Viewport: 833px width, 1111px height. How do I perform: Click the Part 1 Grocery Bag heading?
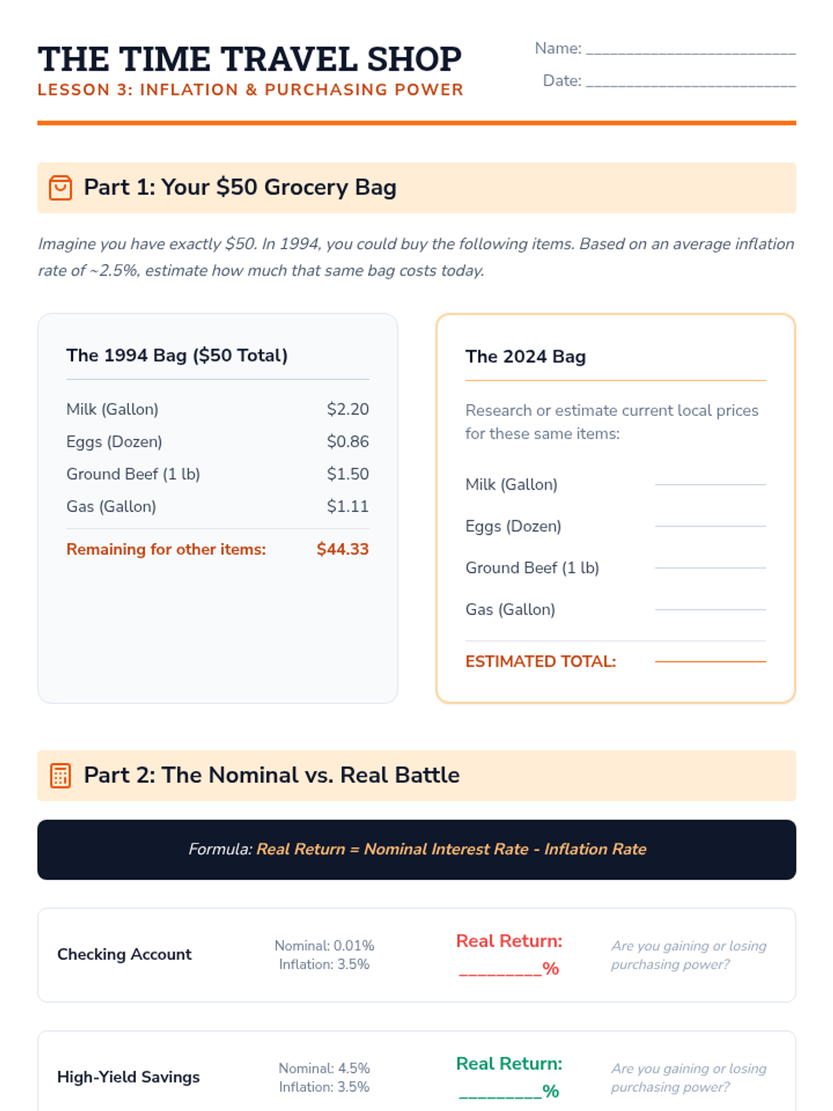(x=240, y=187)
